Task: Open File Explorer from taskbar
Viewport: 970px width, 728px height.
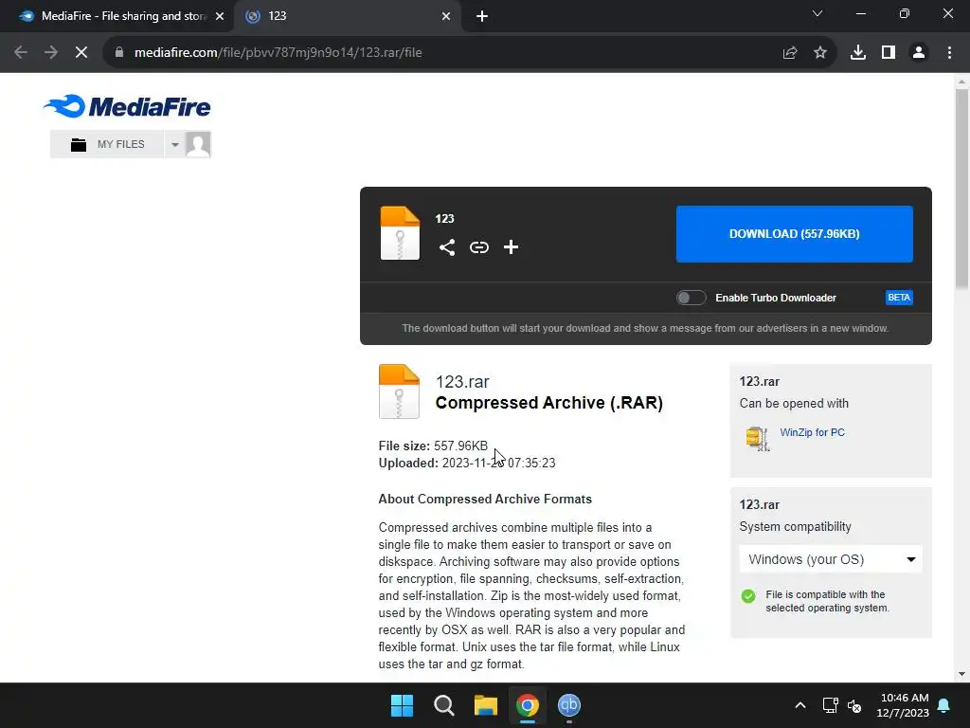Action: [486, 705]
